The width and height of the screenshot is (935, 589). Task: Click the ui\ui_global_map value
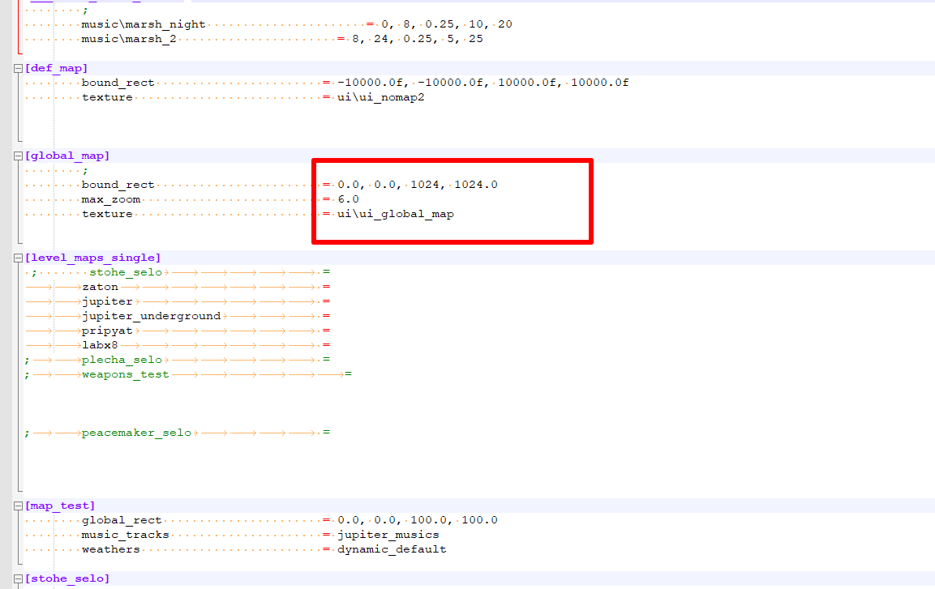point(396,214)
